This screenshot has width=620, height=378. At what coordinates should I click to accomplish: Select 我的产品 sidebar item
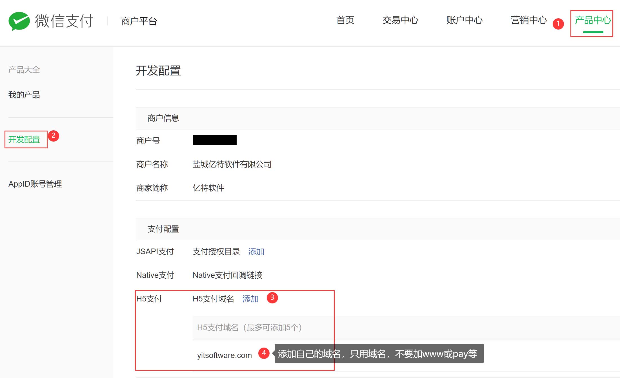pyautogui.click(x=24, y=95)
